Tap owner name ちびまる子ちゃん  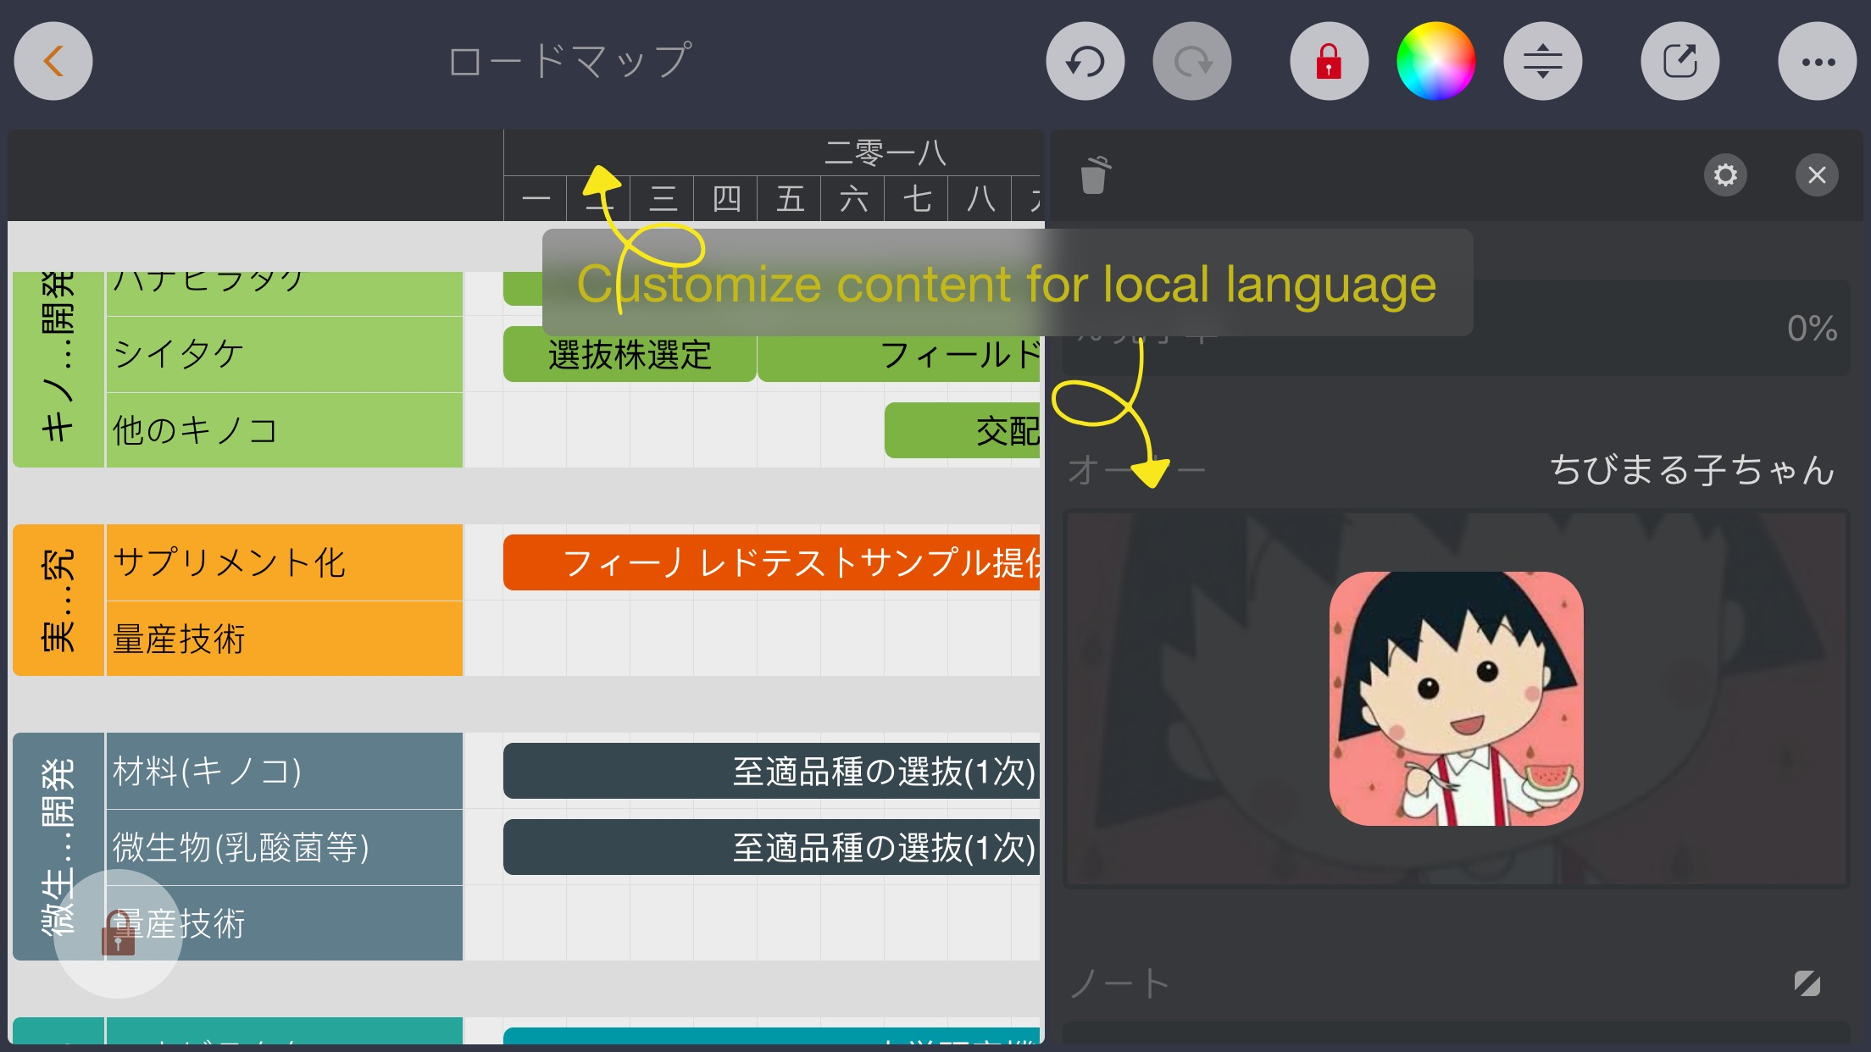click(x=1691, y=470)
